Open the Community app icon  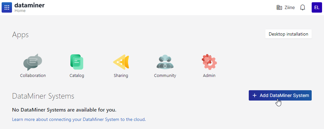tap(165, 62)
